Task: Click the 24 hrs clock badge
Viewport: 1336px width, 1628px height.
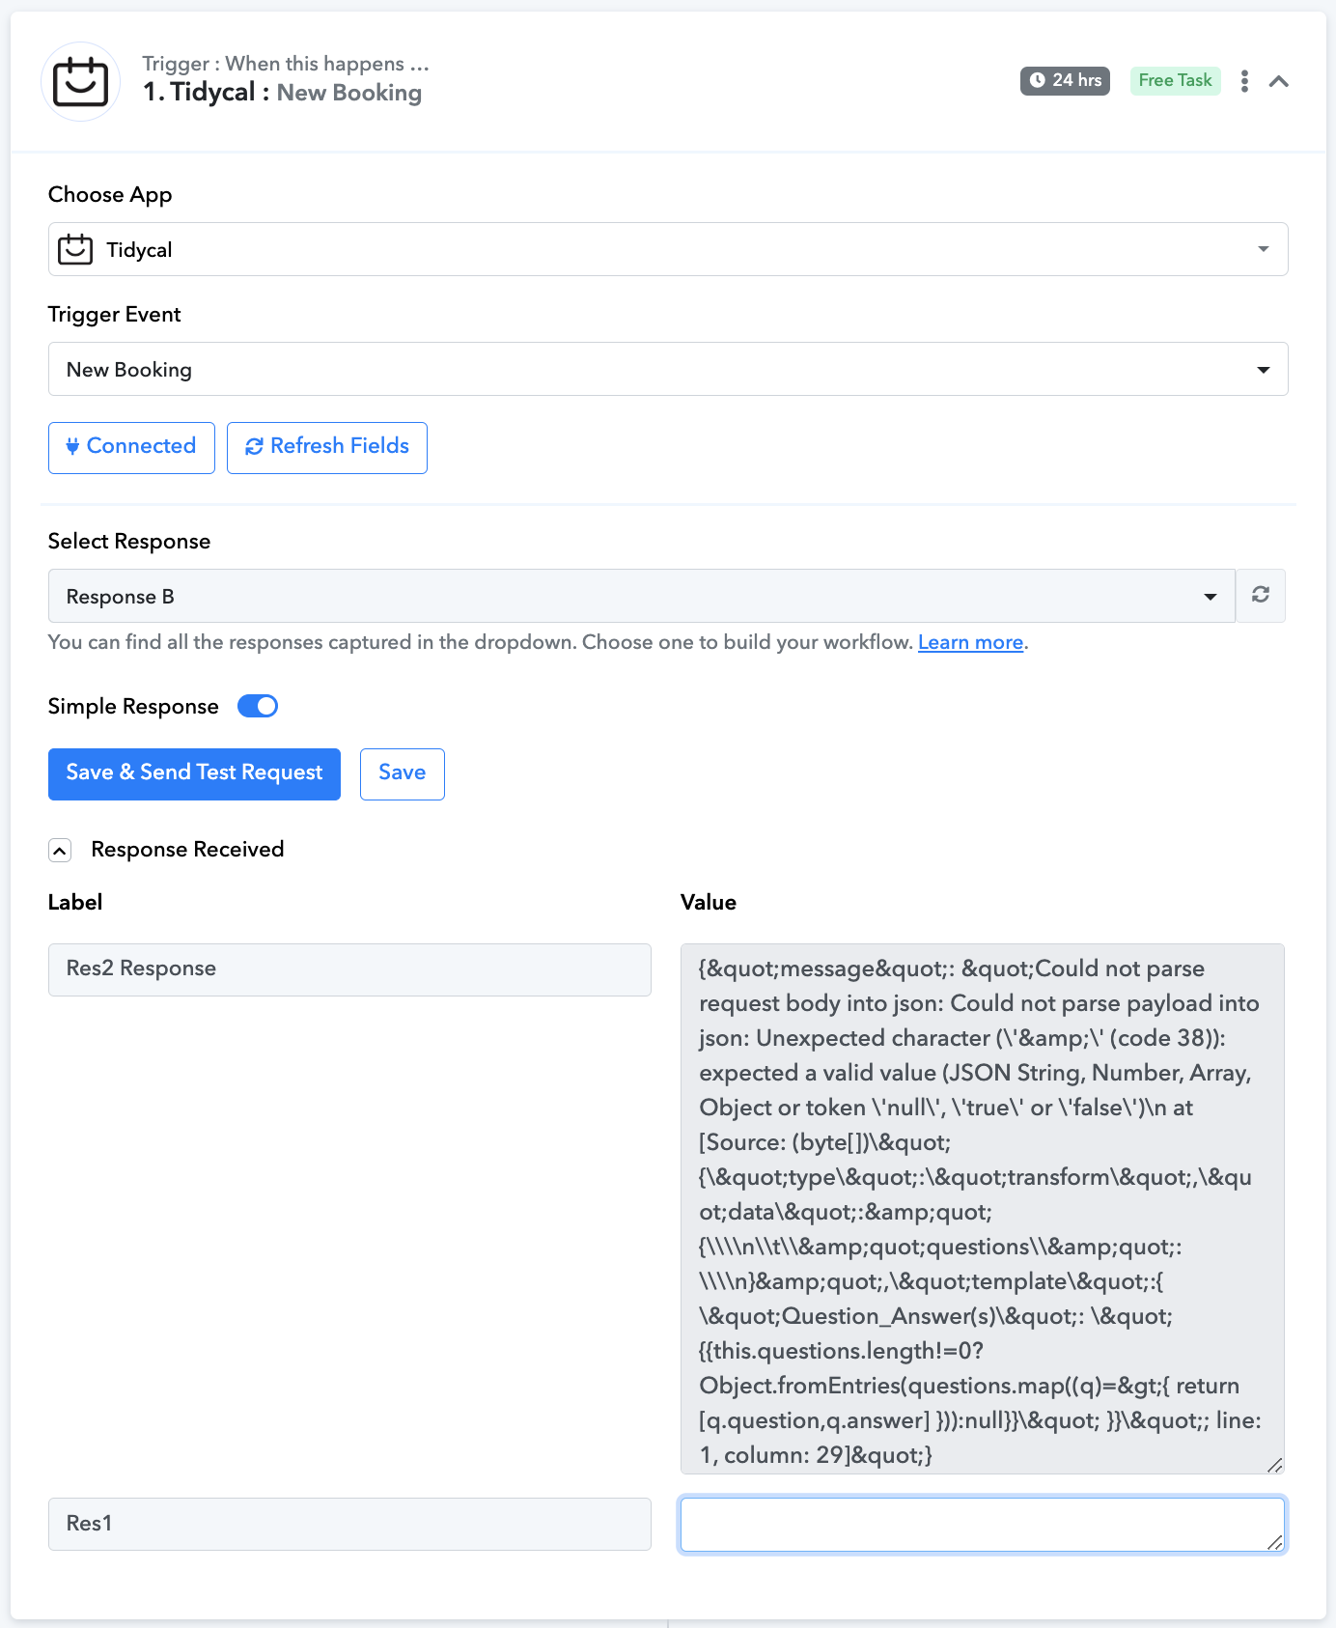Action: (1065, 81)
